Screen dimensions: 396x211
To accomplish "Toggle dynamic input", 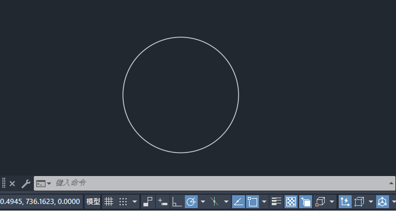I will (162, 202).
